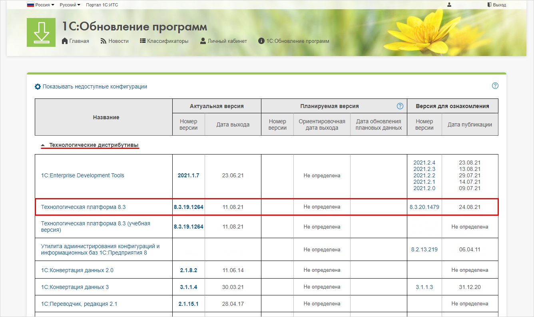The image size is (534, 317).
Task: Click Ориентировочная дата выхода header
Action: pos(322,124)
